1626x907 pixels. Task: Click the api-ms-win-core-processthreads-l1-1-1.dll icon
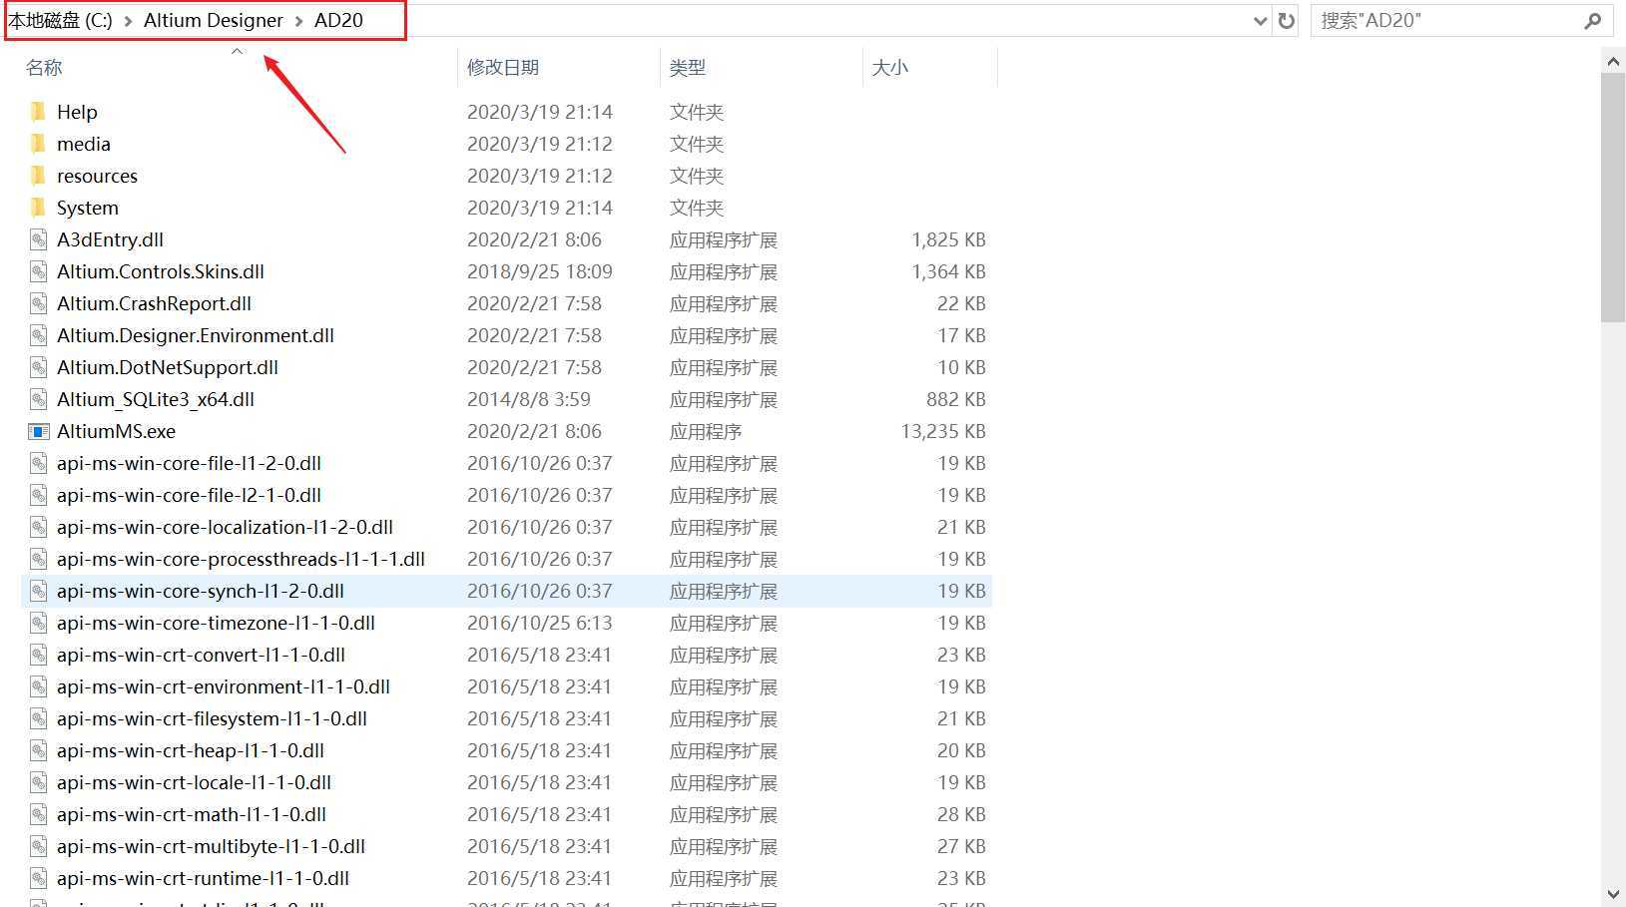38,559
